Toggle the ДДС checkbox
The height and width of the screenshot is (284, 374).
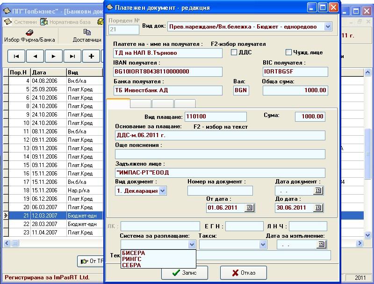(x=234, y=52)
